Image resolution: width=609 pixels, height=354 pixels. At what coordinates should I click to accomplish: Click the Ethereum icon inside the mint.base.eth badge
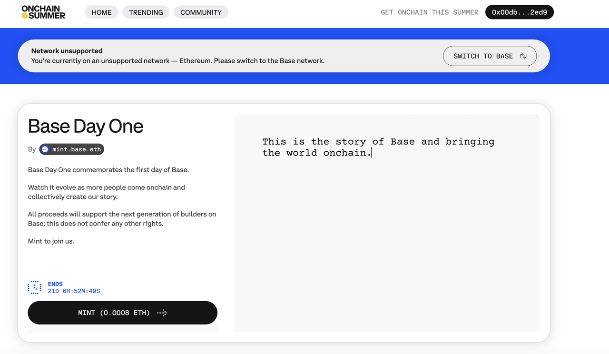45,149
